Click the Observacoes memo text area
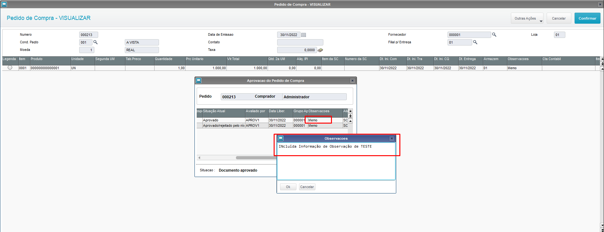Screen dimensions: 604x232 tap(336, 161)
